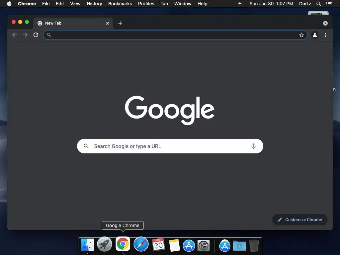Open the View menu

(x=75, y=4)
